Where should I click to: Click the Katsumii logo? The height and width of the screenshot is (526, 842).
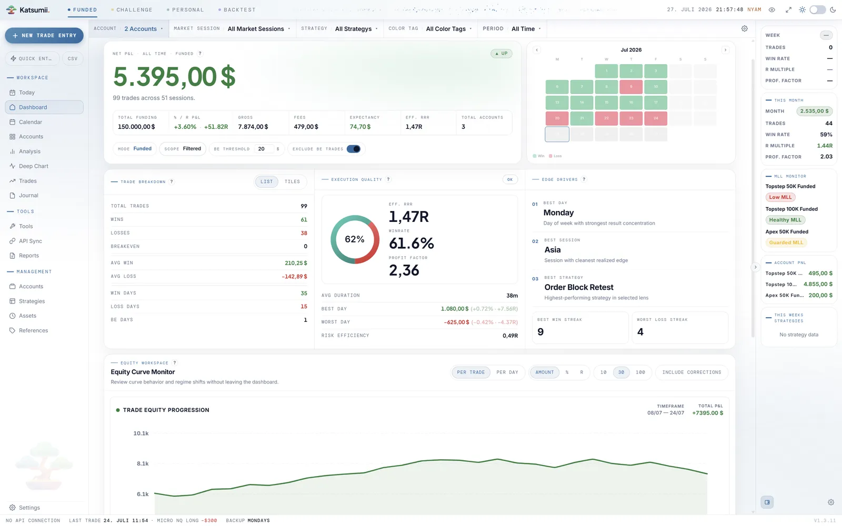tap(28, 10)
